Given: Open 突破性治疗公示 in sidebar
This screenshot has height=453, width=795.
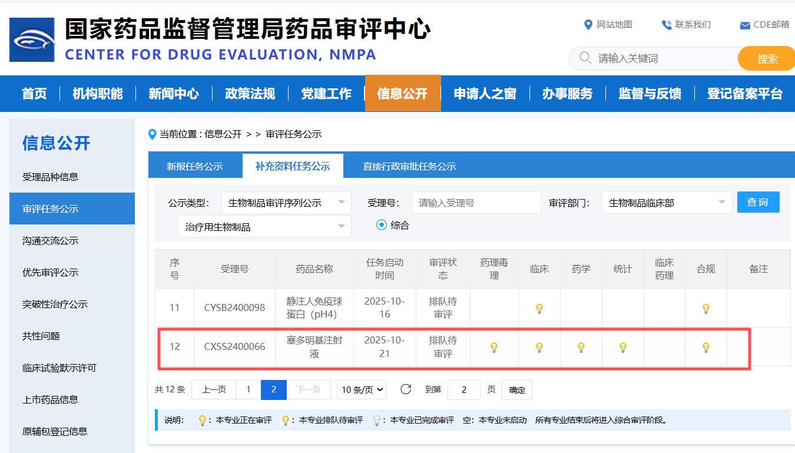Looking at the screenshot, I should click(x=72, y=304).
